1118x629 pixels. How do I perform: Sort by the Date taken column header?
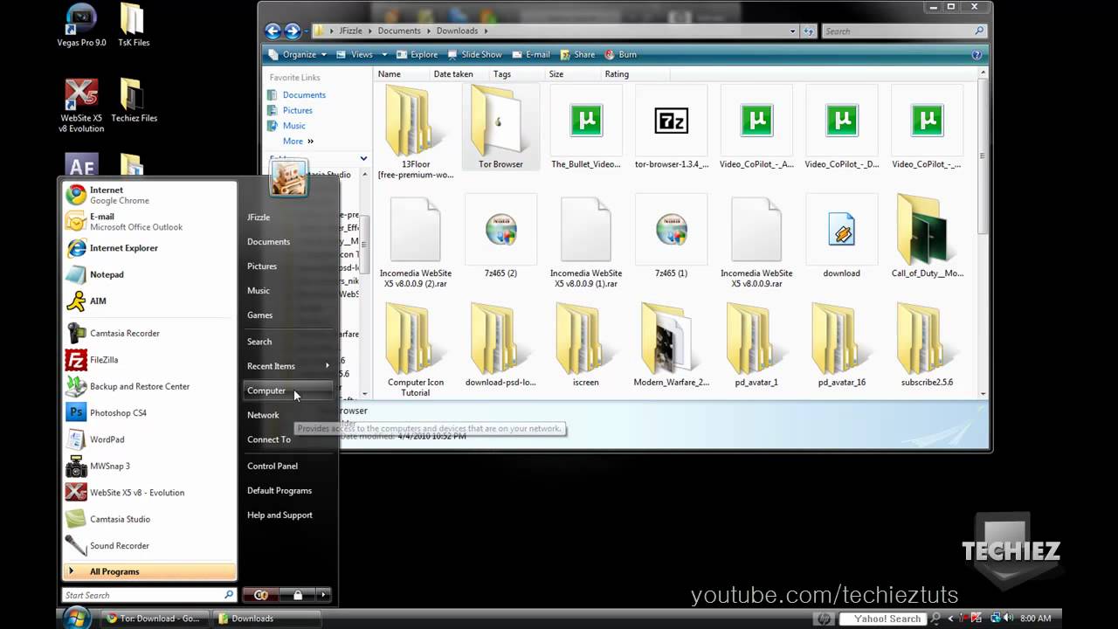click(x=453, y=74)
